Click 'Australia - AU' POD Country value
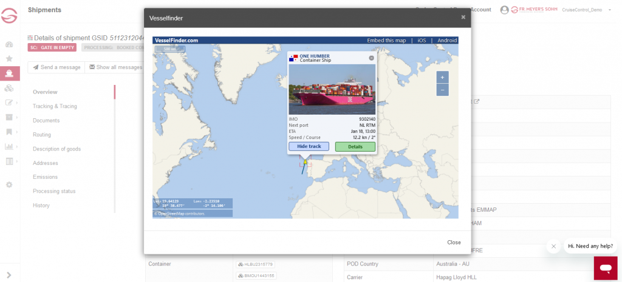622x282 pixels. click(452, 264)
